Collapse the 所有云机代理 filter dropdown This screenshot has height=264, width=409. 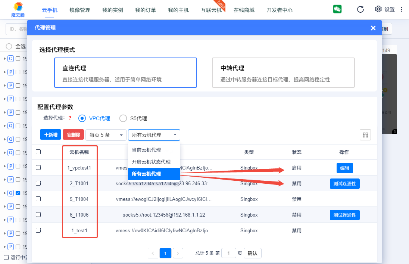click(x=154, y=135)
